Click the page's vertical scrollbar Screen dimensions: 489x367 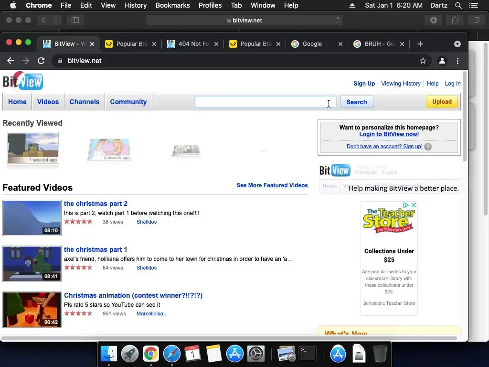tap(464, 116)
